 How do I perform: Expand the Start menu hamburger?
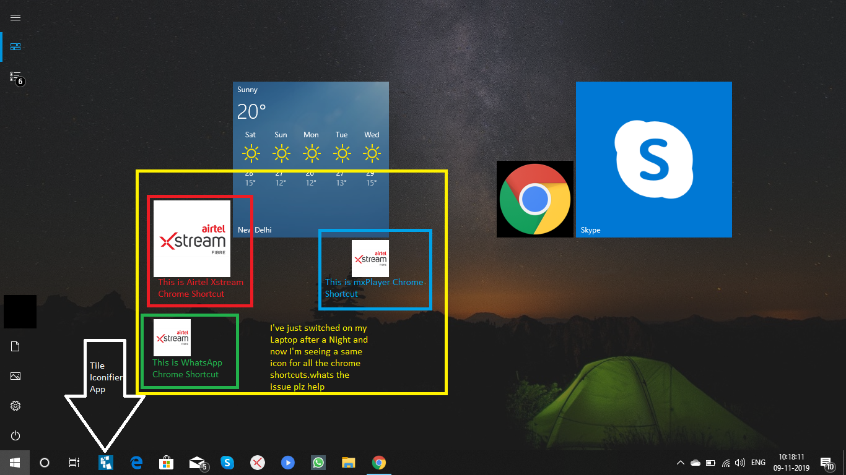point(15,17)
